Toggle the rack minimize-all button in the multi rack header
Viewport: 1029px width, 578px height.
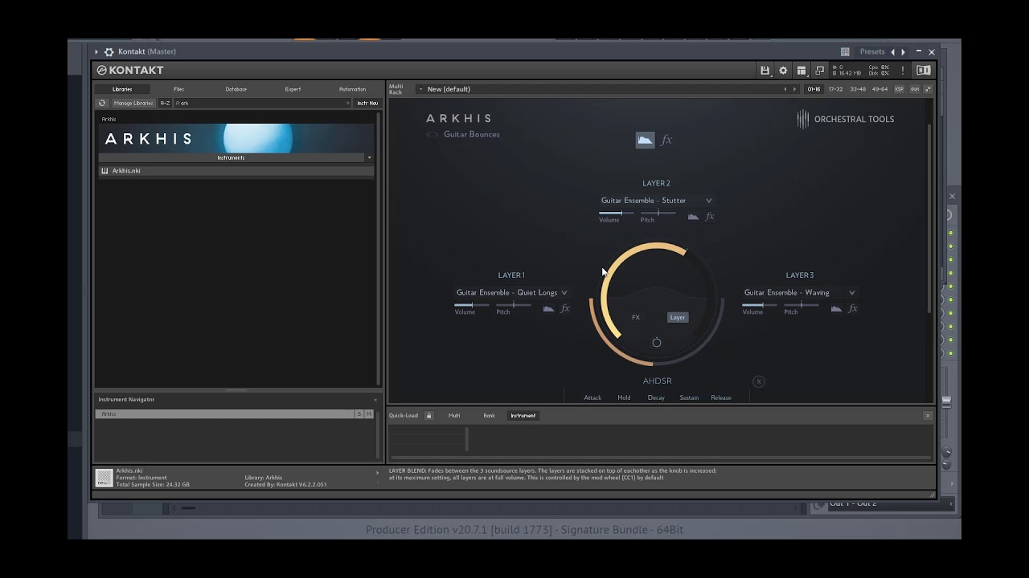928,89
